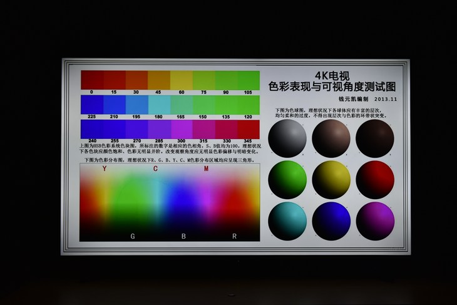
Task: Pick the hue block labeled 330
Action: 226,129
